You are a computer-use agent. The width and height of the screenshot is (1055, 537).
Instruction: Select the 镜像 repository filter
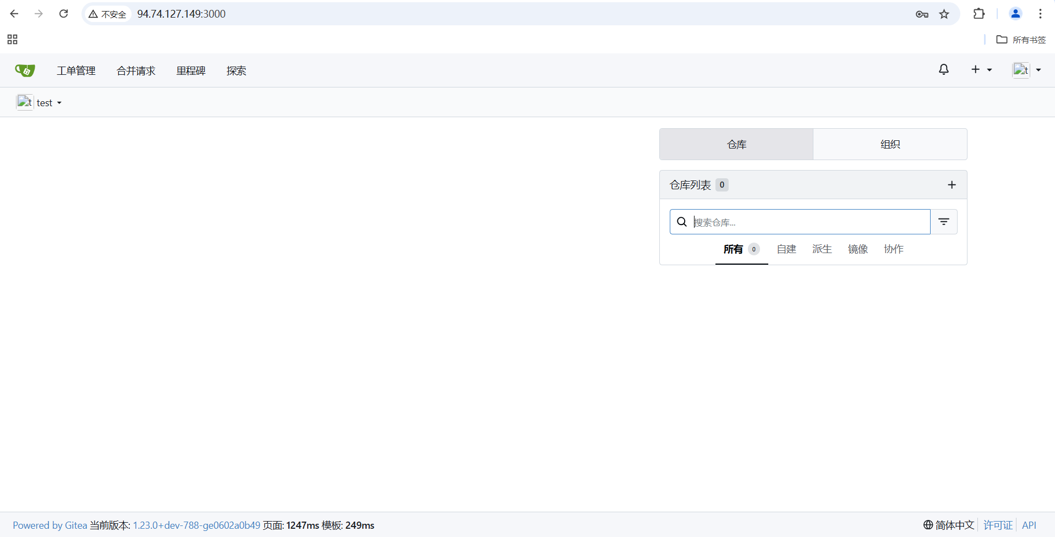(858, 249)
